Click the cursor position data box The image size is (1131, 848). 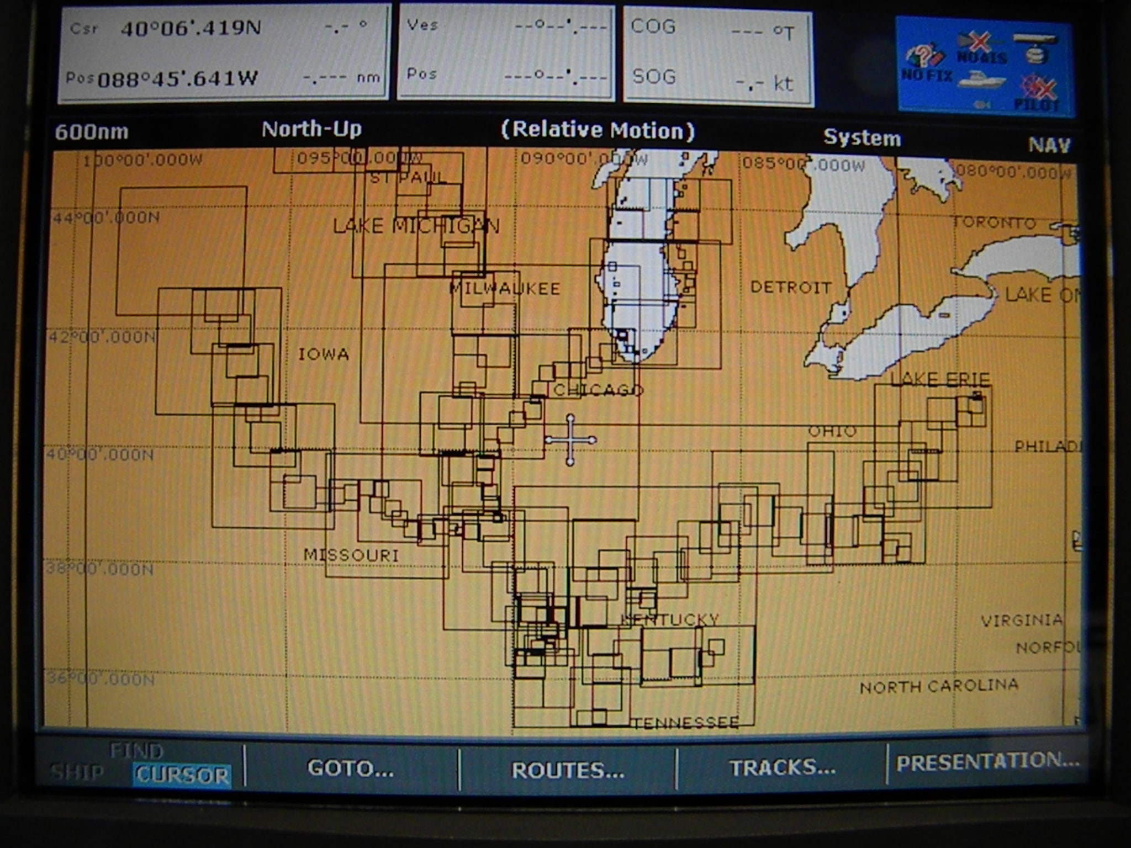223,53
